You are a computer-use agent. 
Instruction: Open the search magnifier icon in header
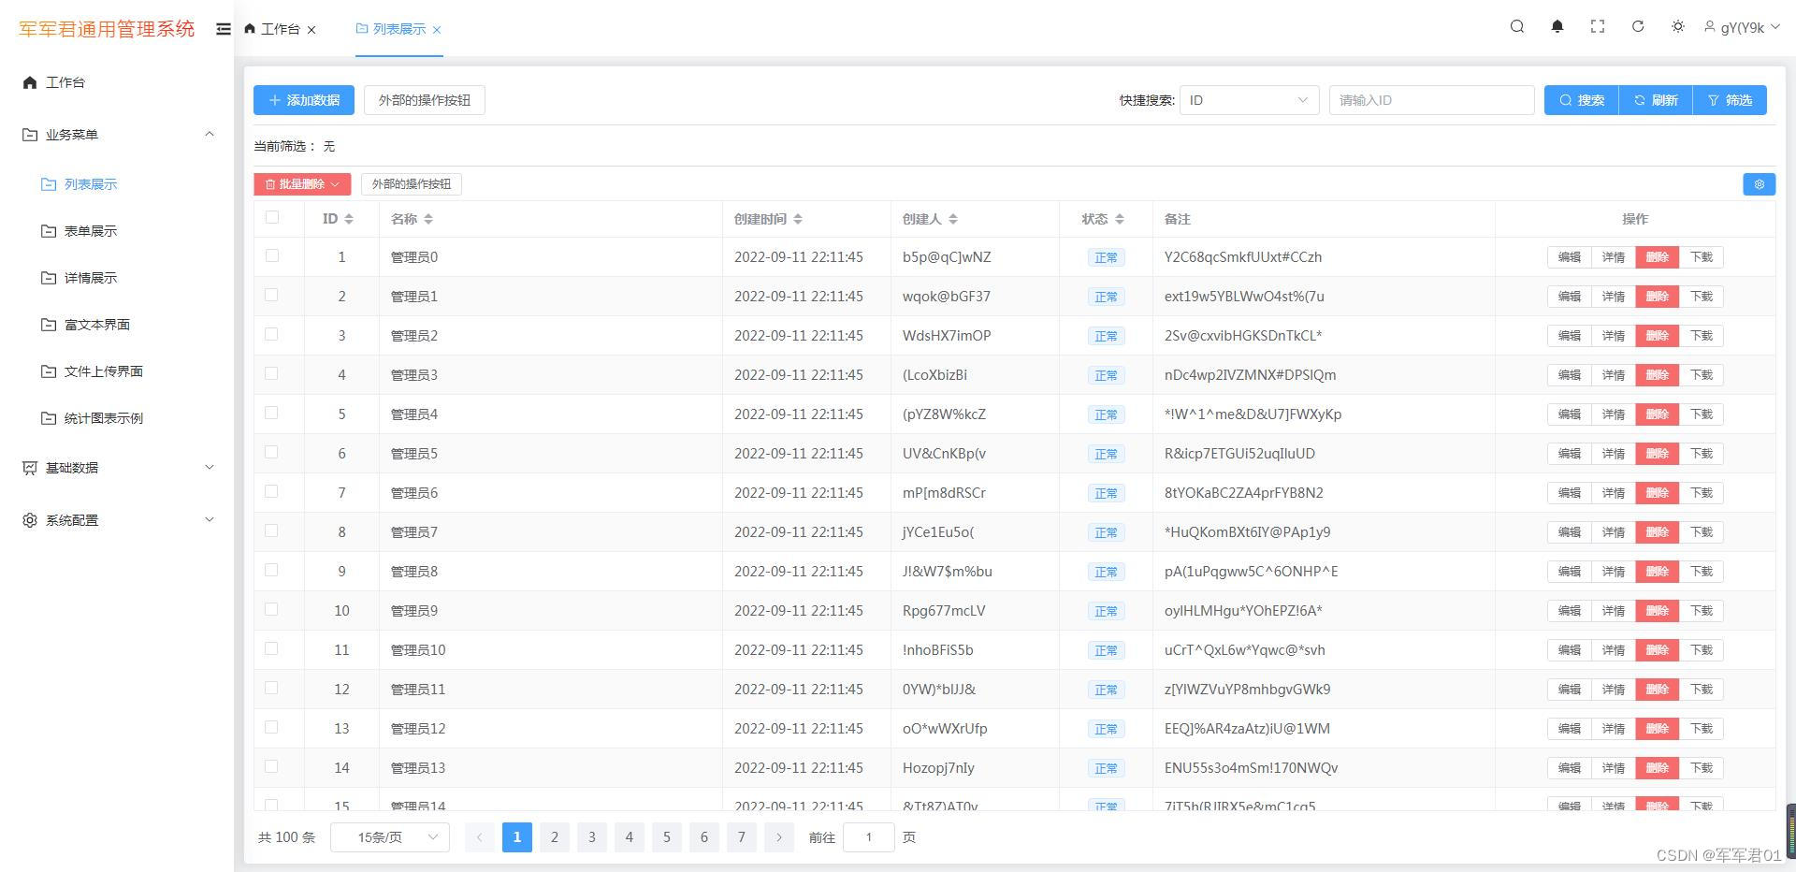(x=1517, y=27)
